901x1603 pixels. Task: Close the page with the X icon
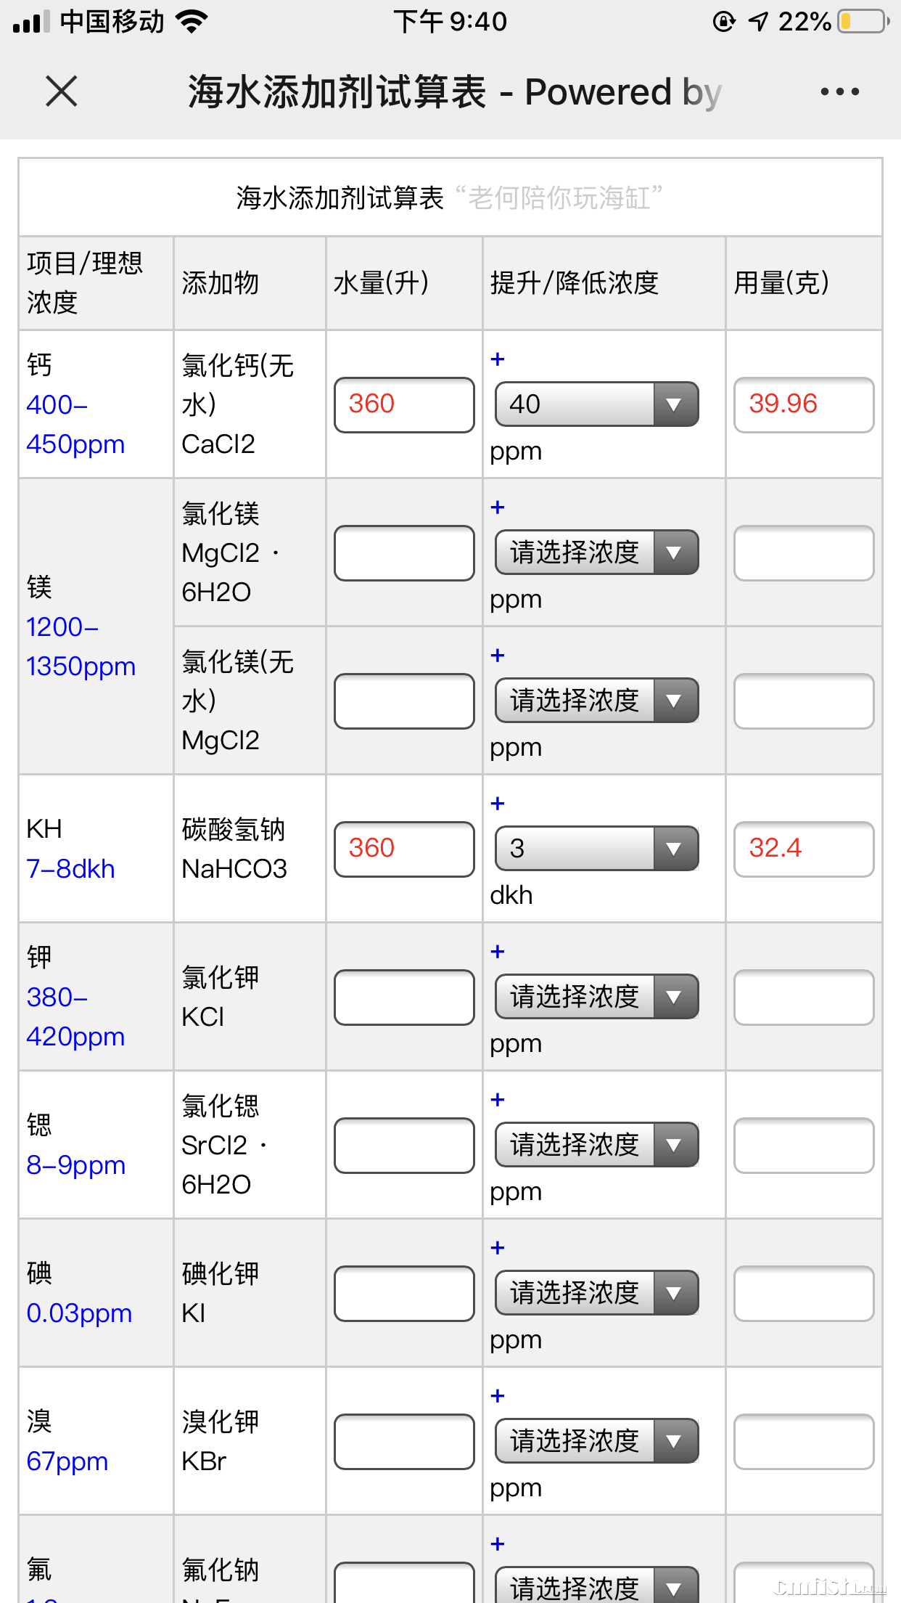pyautogui.click(x=61, y=91)
